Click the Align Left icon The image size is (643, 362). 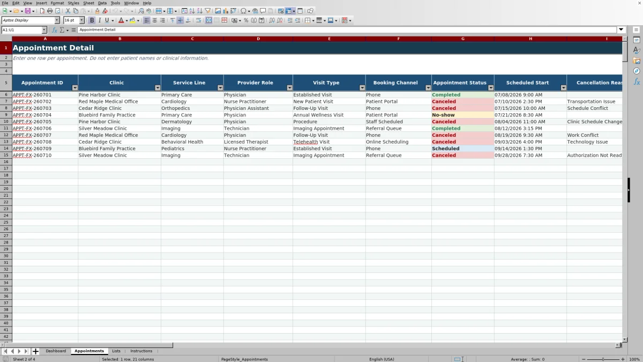tap(147, 20)
